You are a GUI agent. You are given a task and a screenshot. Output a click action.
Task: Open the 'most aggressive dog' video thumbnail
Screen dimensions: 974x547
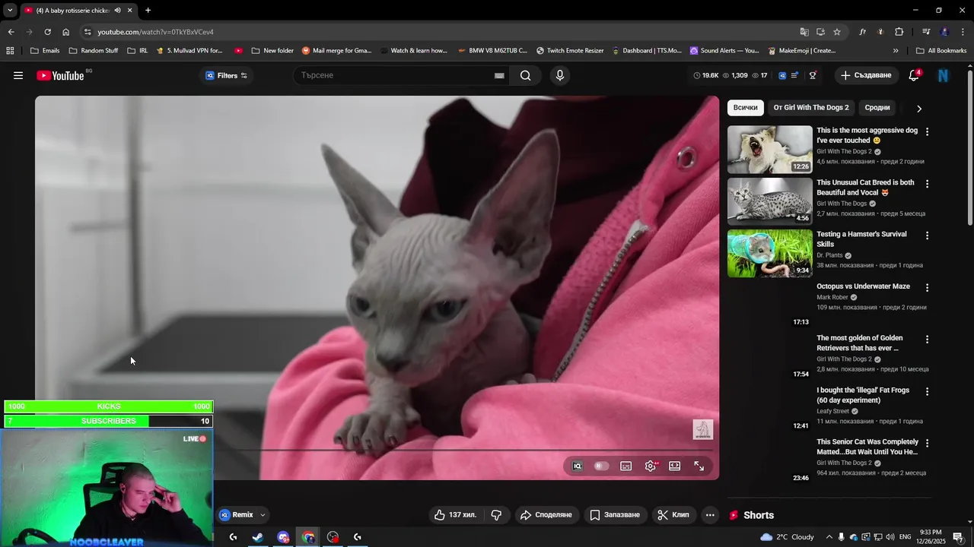tap(770, 150)
